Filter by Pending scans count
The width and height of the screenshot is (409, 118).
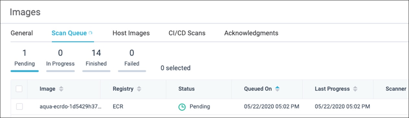[25, 58]
